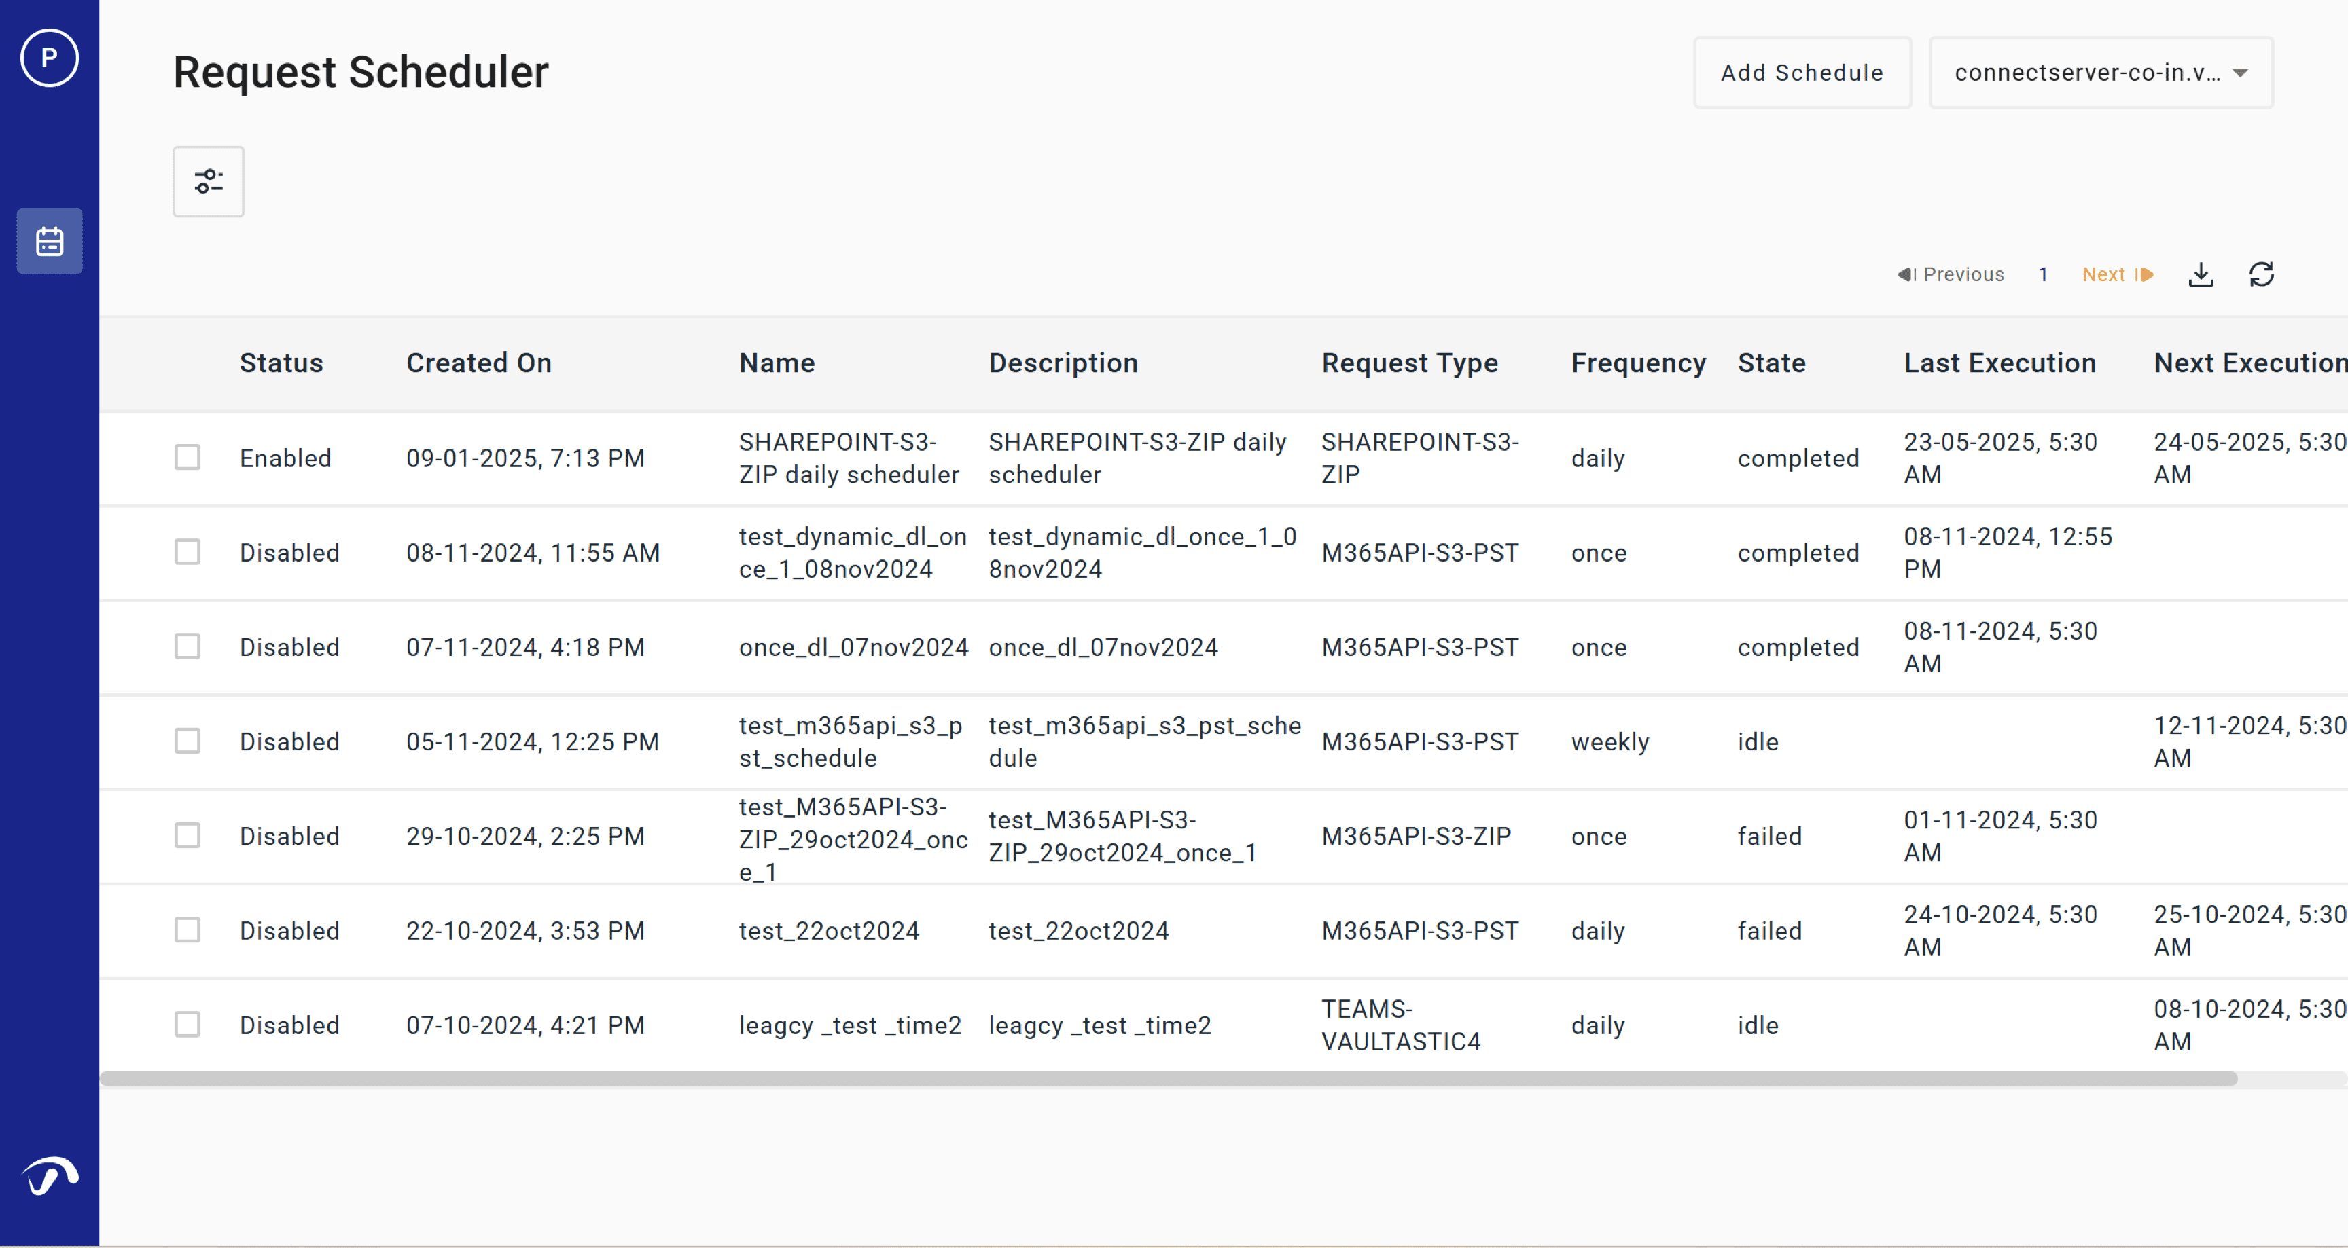Open the connectserver-co-in server dropdown
2348x1248 pixels.
[x=2087, y=73]
